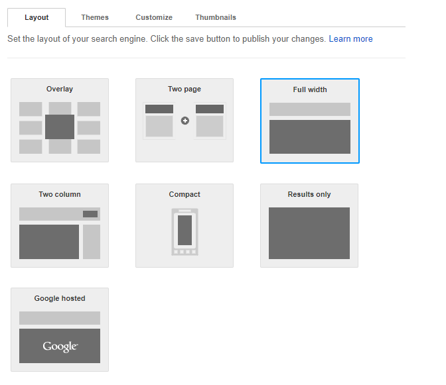Pick the Two column layout

(x=60, y=225)
